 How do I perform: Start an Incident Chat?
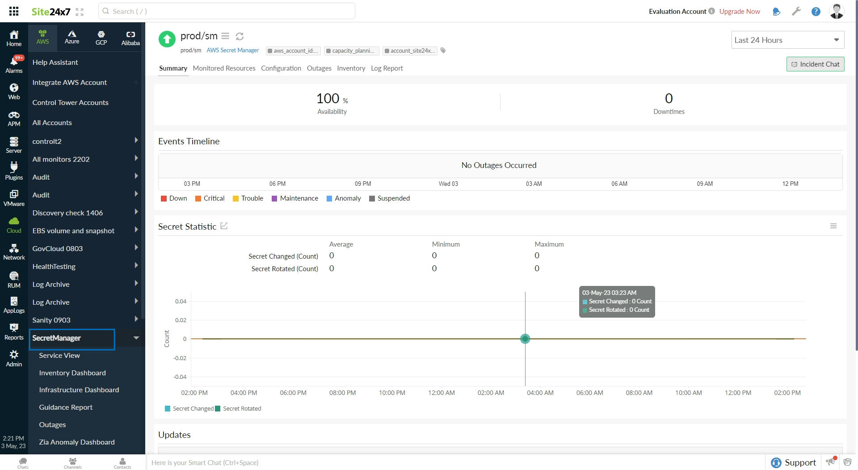pos(815,64)
